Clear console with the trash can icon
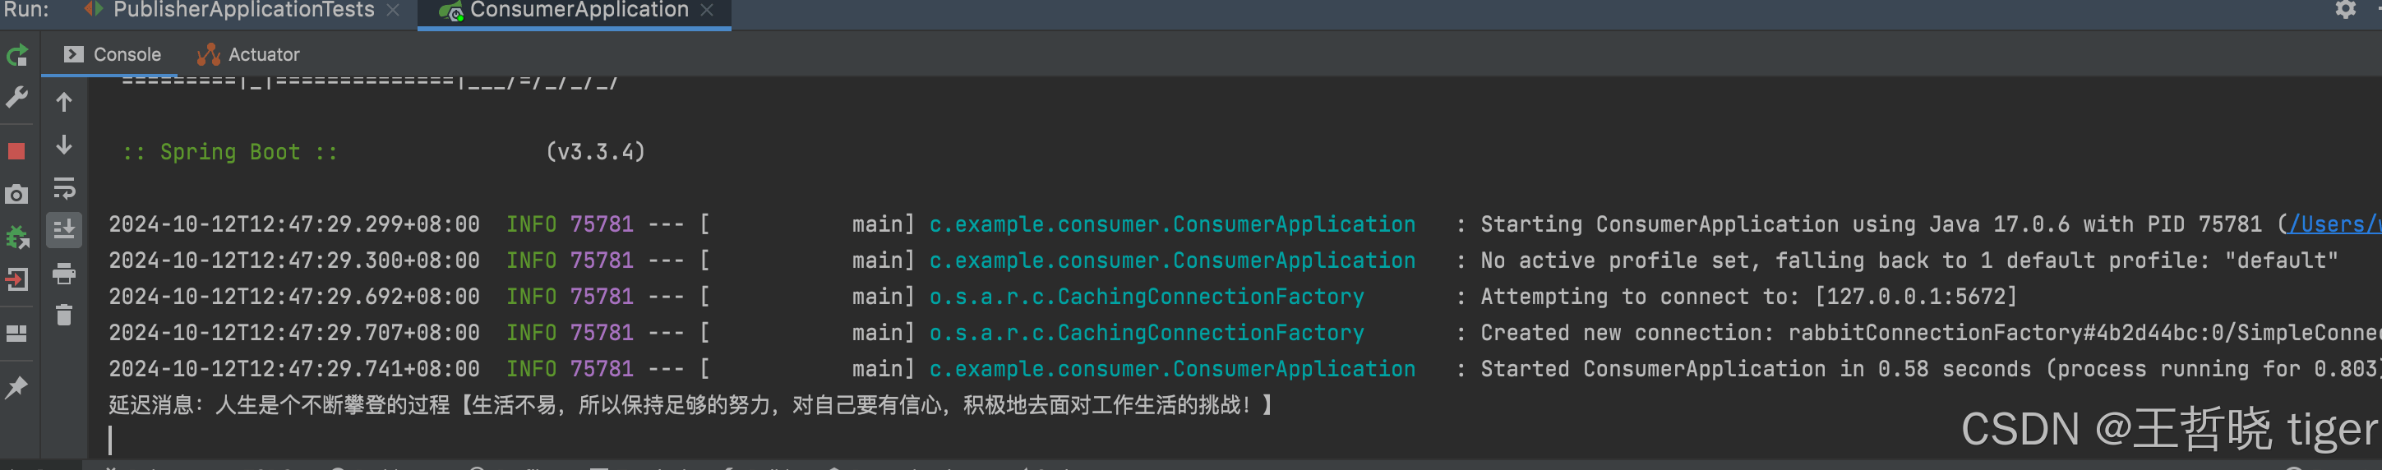This screenshot has height=470, width=2382. (64, 316)
